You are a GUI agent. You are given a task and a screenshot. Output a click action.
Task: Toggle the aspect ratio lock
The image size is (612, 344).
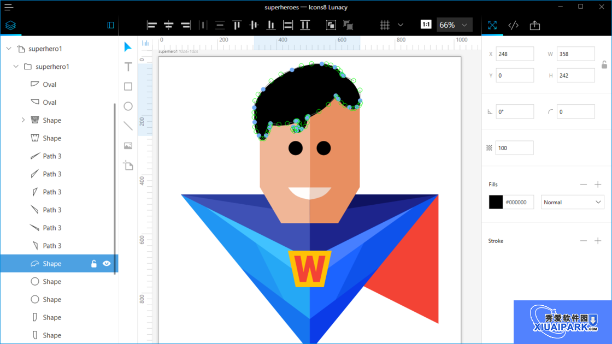click(x=604, y=65)
